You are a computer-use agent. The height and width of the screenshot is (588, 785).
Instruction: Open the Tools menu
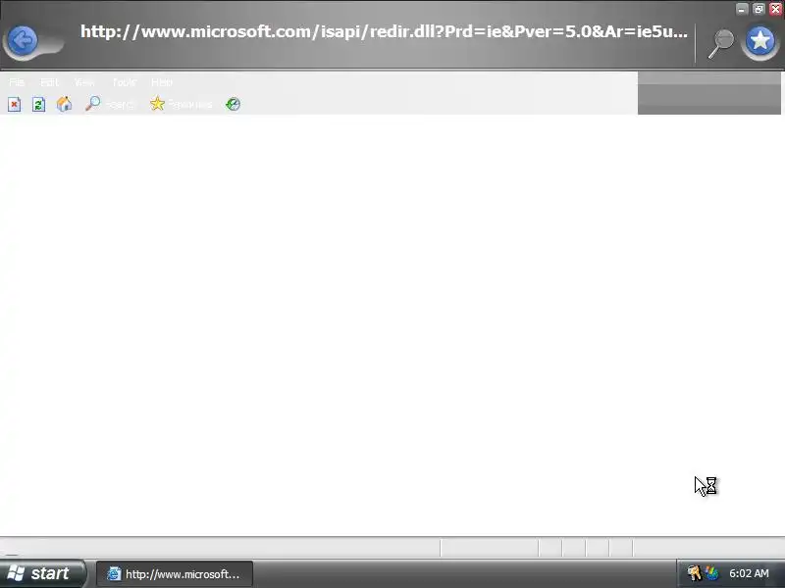coord(124,82)
